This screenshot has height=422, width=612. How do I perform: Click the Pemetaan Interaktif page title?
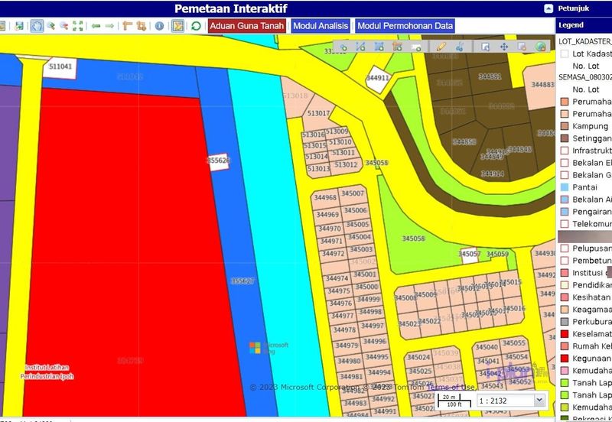pyautogui.click(x=231, y=8)
